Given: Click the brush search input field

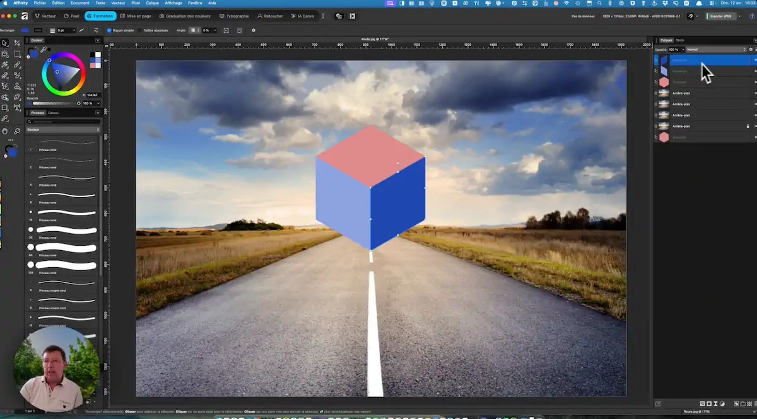Looking at the screenshot, I should (x=62, y=121).
